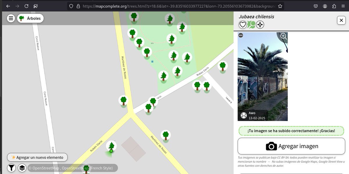
Task: Open the MapComplete hamburger menu
Action: [x=11, y=18]
